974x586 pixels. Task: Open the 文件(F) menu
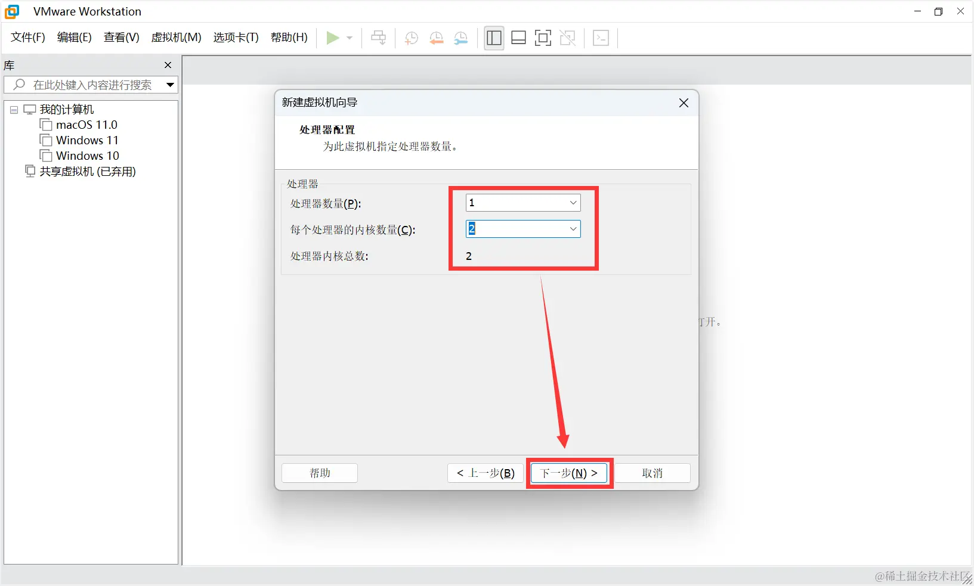click(28, 38)
